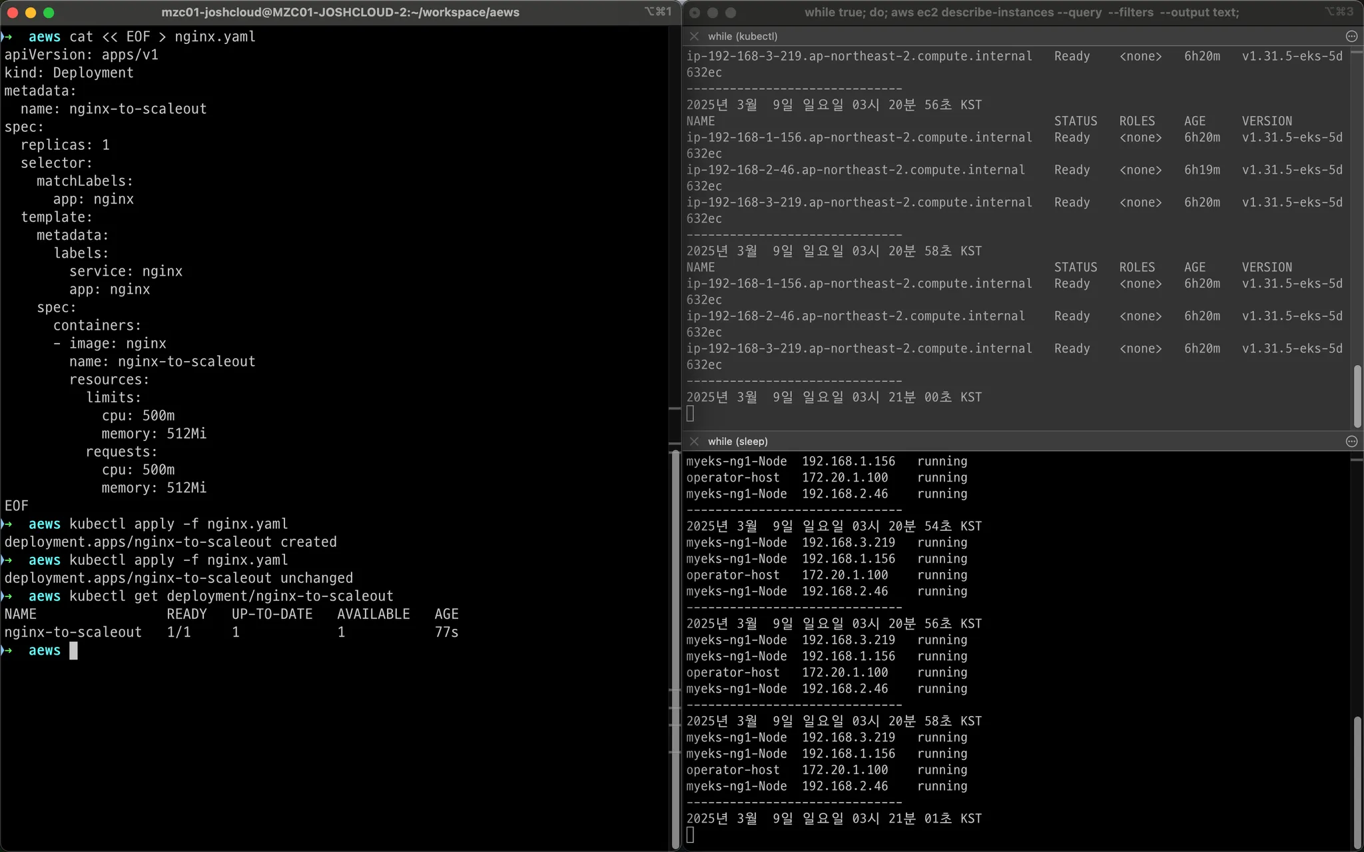1364x852 pixels.
Task: Close the while (sleep) pane
Action: point(694,441)
